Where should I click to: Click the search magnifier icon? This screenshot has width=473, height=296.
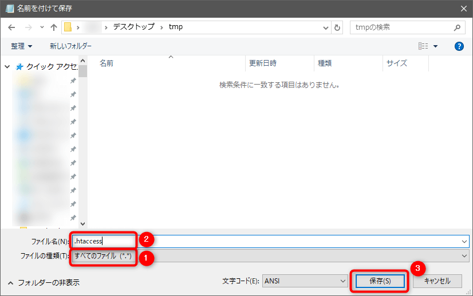pos(457,27)
